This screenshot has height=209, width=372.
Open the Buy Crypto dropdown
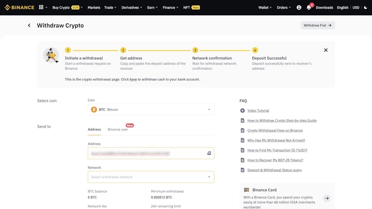[x=67, y=7]
